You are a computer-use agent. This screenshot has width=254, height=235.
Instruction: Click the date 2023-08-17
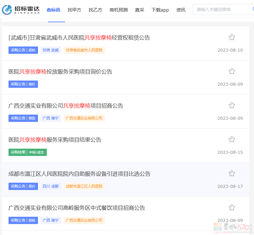[x=230, y=186]
